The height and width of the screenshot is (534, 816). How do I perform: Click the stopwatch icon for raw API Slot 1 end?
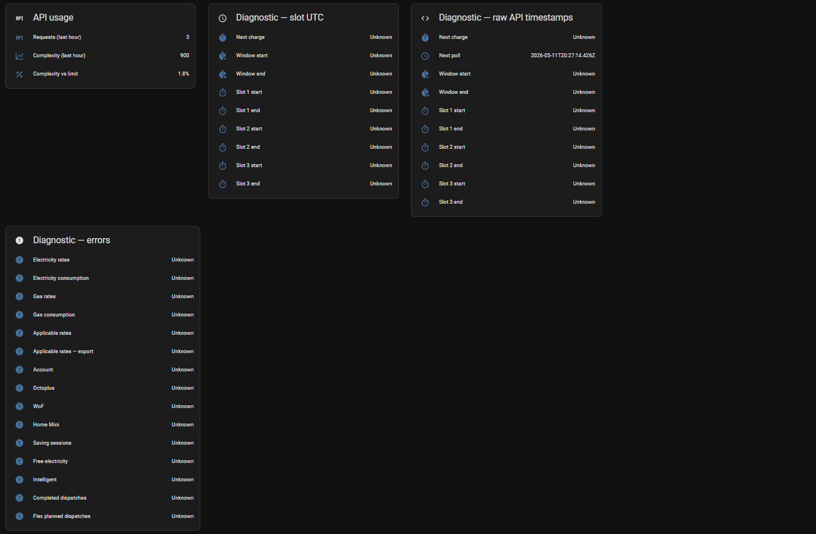(425, 129)
